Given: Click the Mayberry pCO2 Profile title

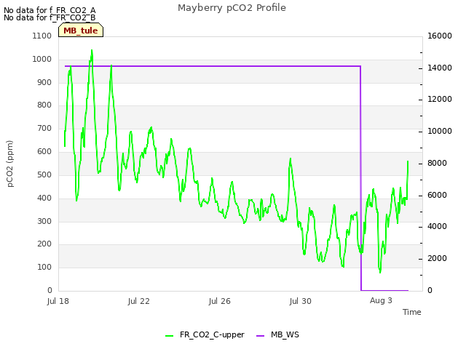Looking at the screenshot, I should 232,8.
